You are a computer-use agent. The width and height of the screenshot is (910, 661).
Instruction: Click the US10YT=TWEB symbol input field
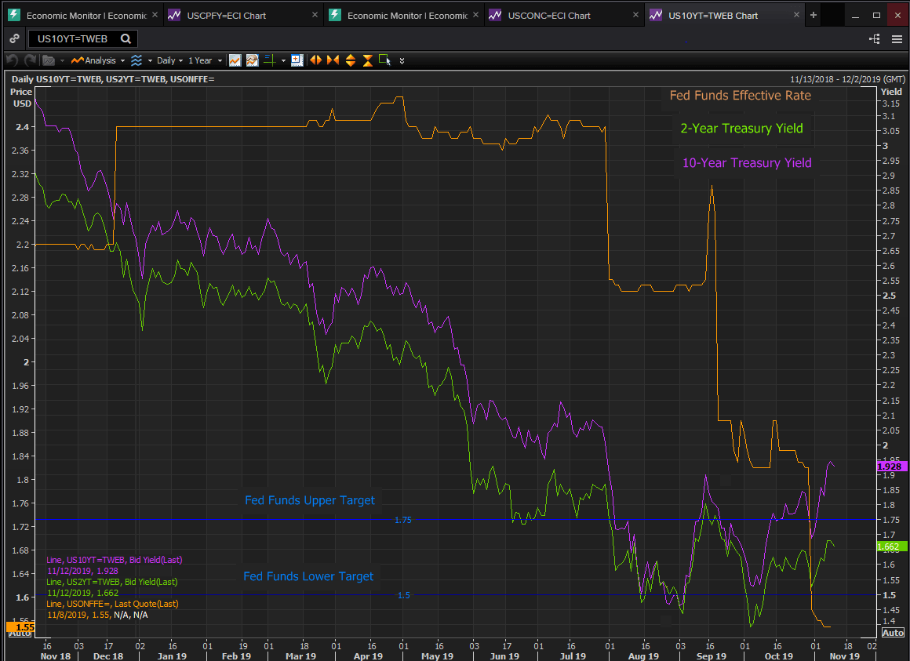click(x=72, y=38)
